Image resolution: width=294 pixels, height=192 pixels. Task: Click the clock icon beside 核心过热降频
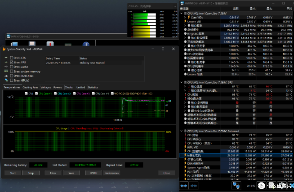pos(189,103)
